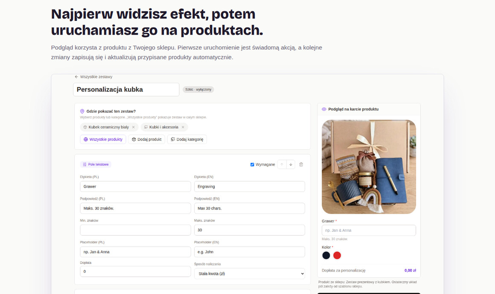495x294 pixels.
Task: Go back to Wszystkie zestawy
Action: click(x=93, y=77)
